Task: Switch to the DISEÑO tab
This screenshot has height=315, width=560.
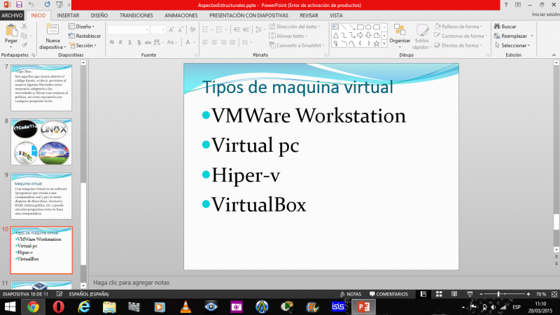Action: (x=99, y=15)
